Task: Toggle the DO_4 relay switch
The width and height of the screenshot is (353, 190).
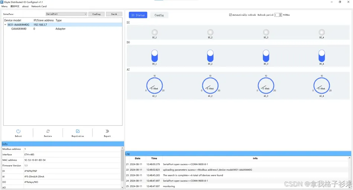Action: click(322, 56)
